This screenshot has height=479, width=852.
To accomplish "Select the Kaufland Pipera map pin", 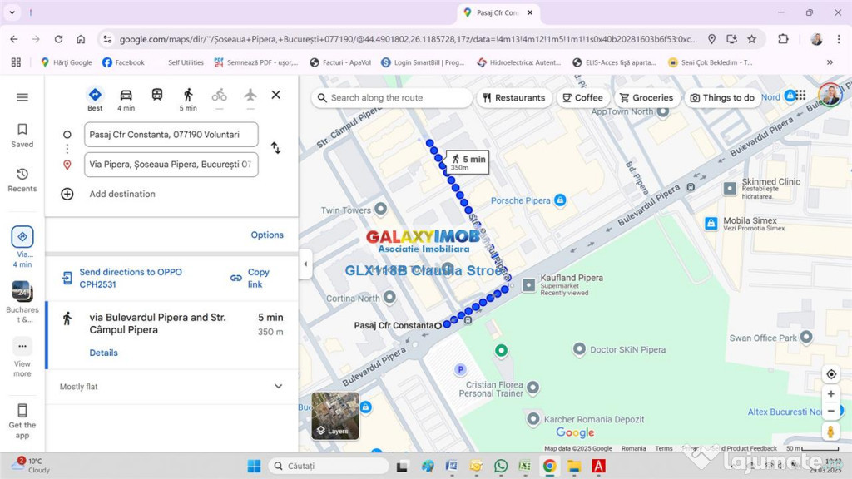I will coord(528,285).
